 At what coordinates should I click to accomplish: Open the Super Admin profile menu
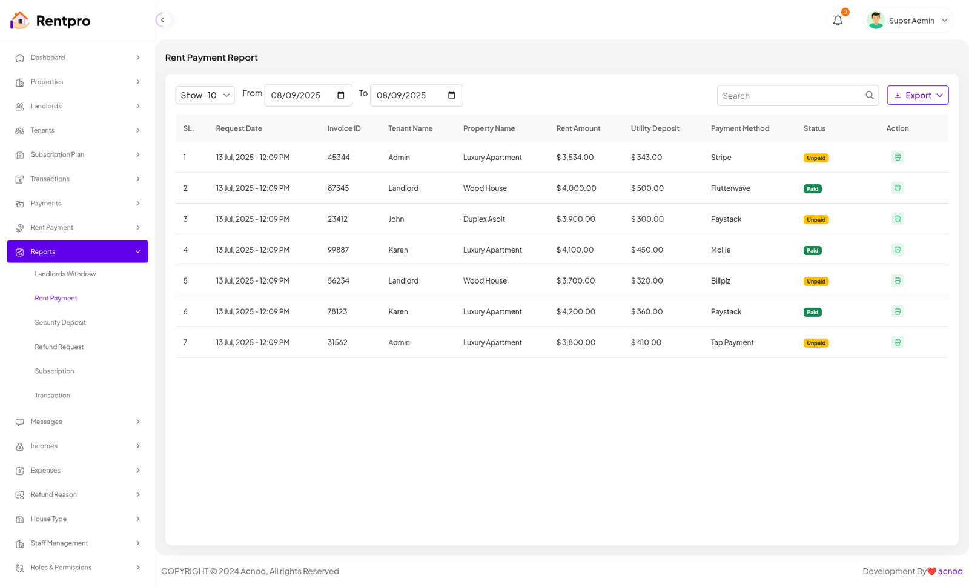910,21
